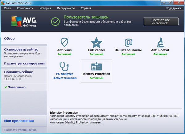Click the Посетите нас на Facebook button
This screenshot has height=134, width=185.
coord(161,21)
